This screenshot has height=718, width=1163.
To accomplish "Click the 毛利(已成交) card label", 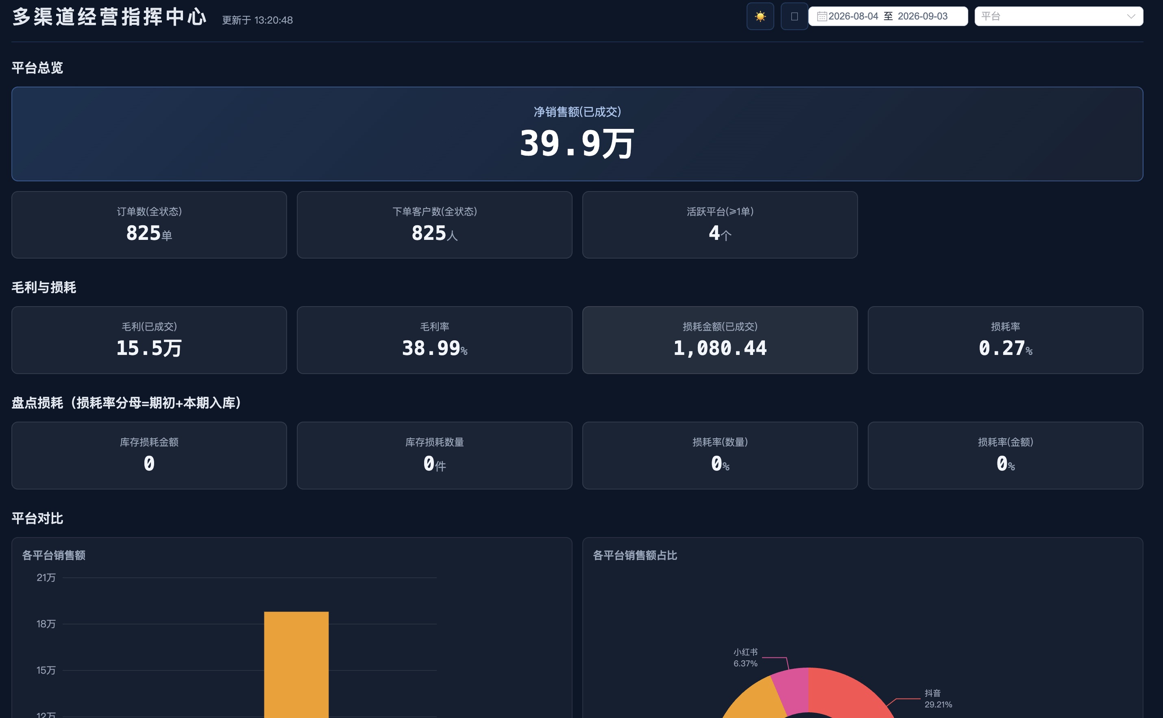I will pyautogui.click(x=149, y=327).
